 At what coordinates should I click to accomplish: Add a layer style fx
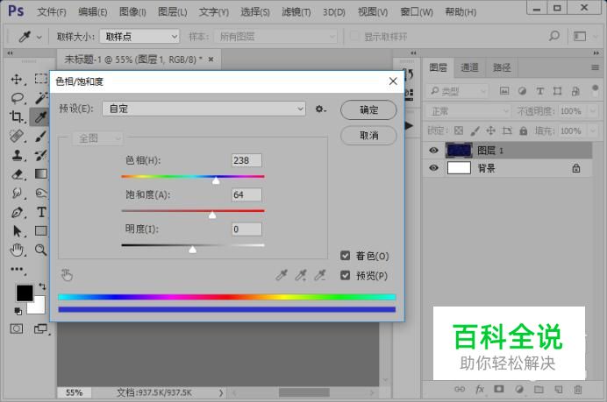point(480,389)
